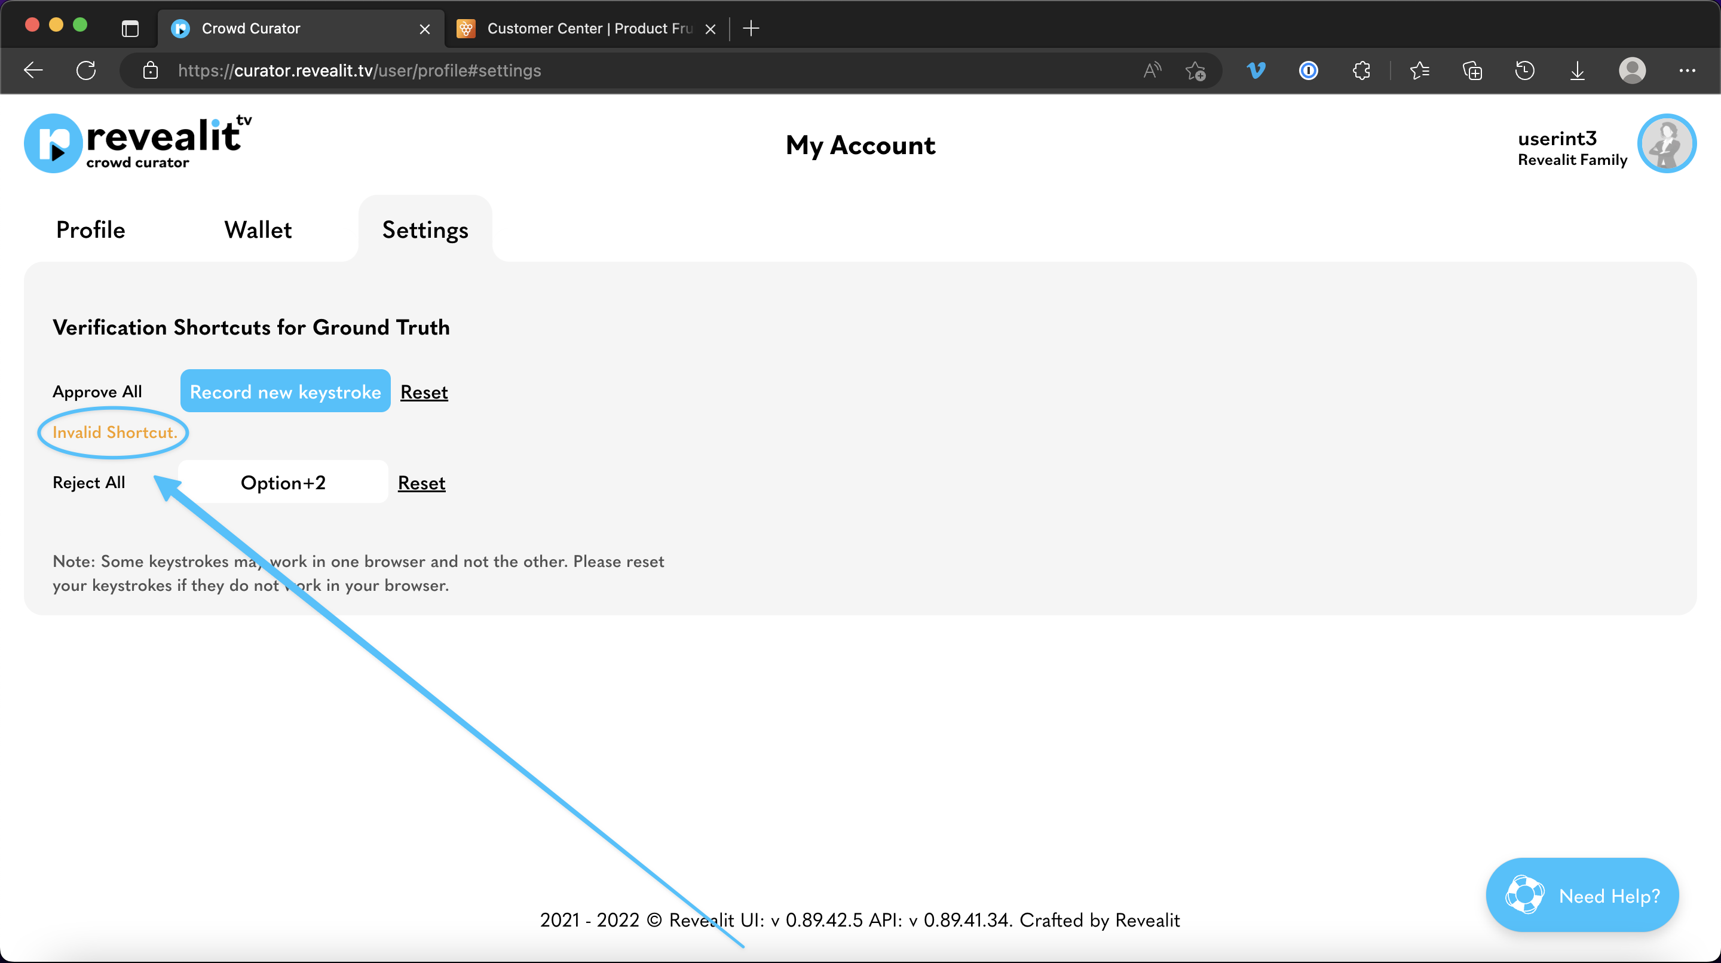This screenshot has width=1721, height=963.
Task: Go back with the browser back arrow
Action: pos(33,70)
